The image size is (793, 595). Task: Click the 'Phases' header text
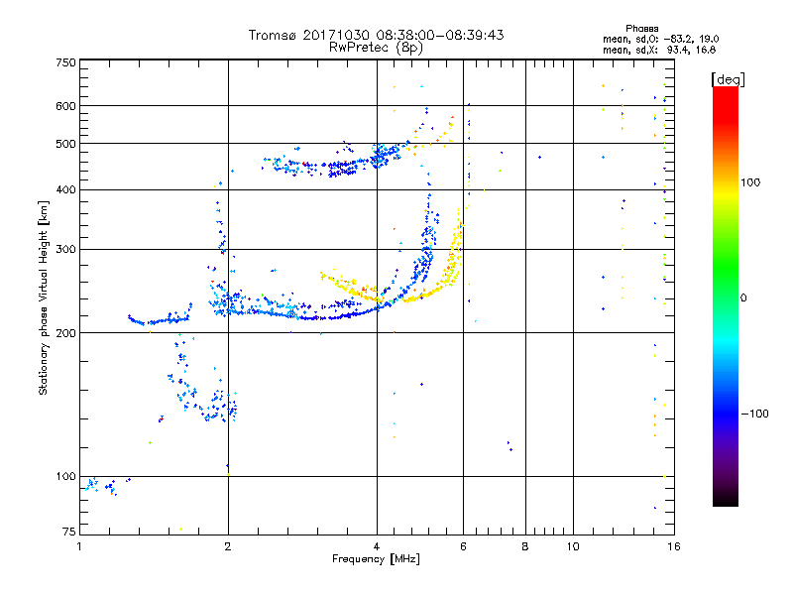641,29
